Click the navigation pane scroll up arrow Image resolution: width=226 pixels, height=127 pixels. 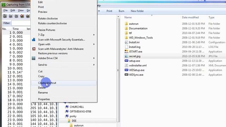[118, 17]
